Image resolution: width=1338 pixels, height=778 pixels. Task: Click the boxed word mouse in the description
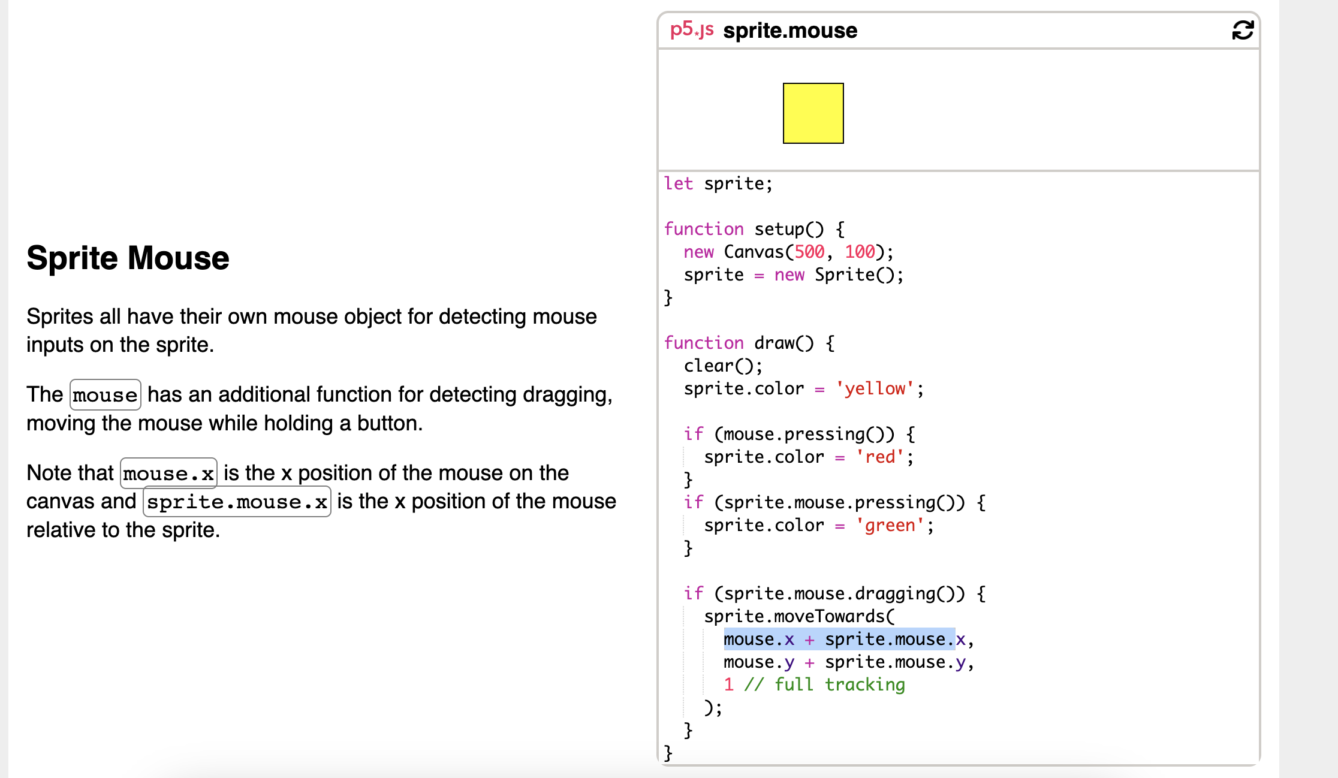pyautogui.click(x=106, y=394)
